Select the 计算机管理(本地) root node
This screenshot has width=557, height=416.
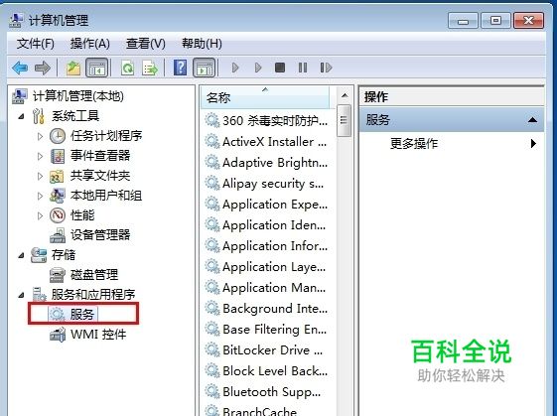[78, 96]
